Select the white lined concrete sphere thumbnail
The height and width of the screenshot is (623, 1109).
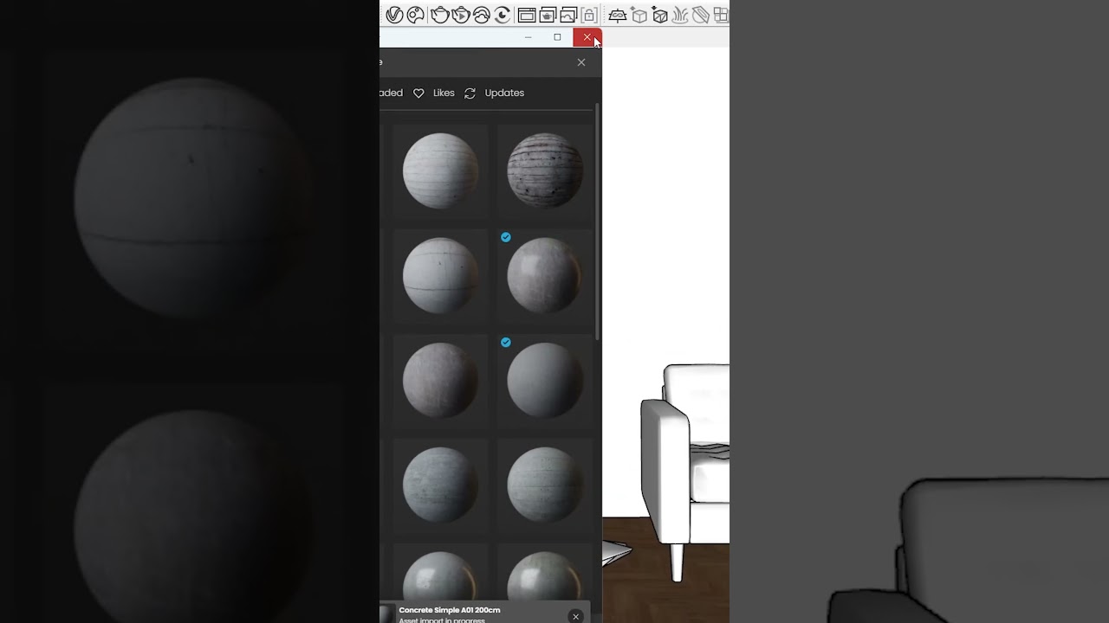tap(440, 170)
